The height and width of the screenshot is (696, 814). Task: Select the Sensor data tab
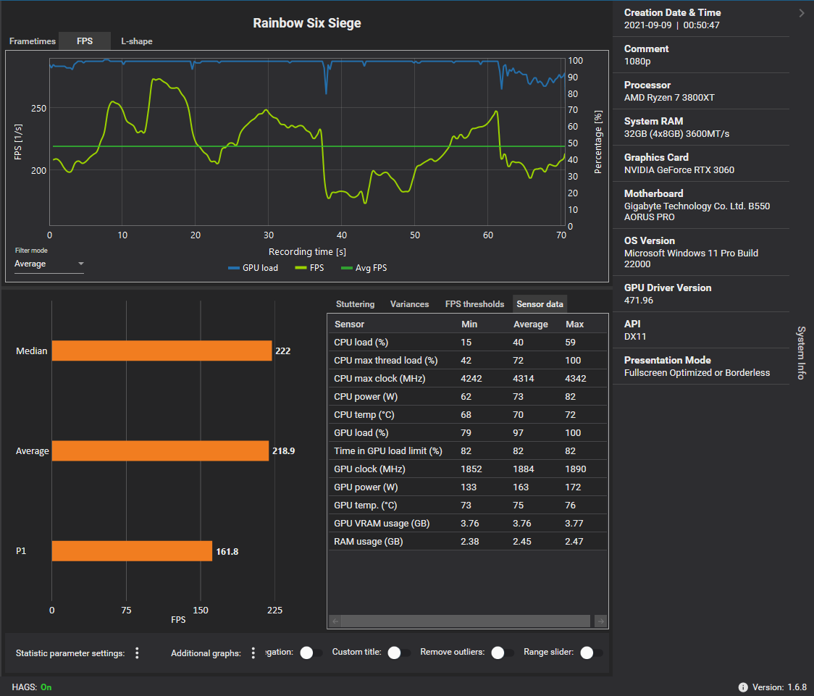[540, 304]
